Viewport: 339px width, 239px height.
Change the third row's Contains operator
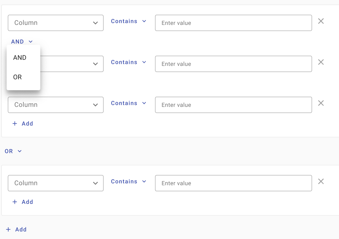[x=129, y=103]
